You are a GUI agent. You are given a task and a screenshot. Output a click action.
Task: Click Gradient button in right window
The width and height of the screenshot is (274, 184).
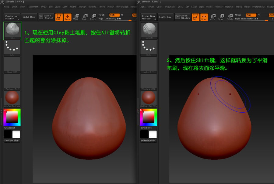pos(146,128)
